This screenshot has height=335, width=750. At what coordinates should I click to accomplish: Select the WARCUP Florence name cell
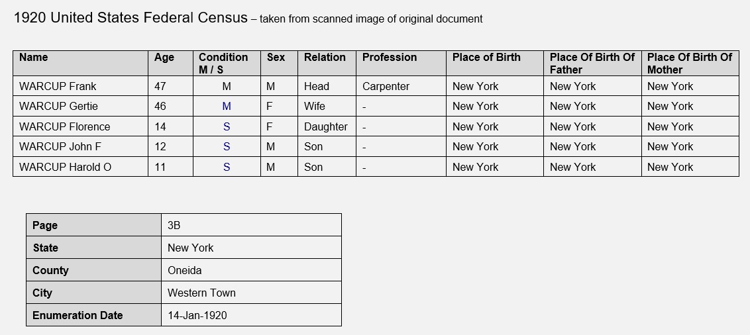click(80, 126)
